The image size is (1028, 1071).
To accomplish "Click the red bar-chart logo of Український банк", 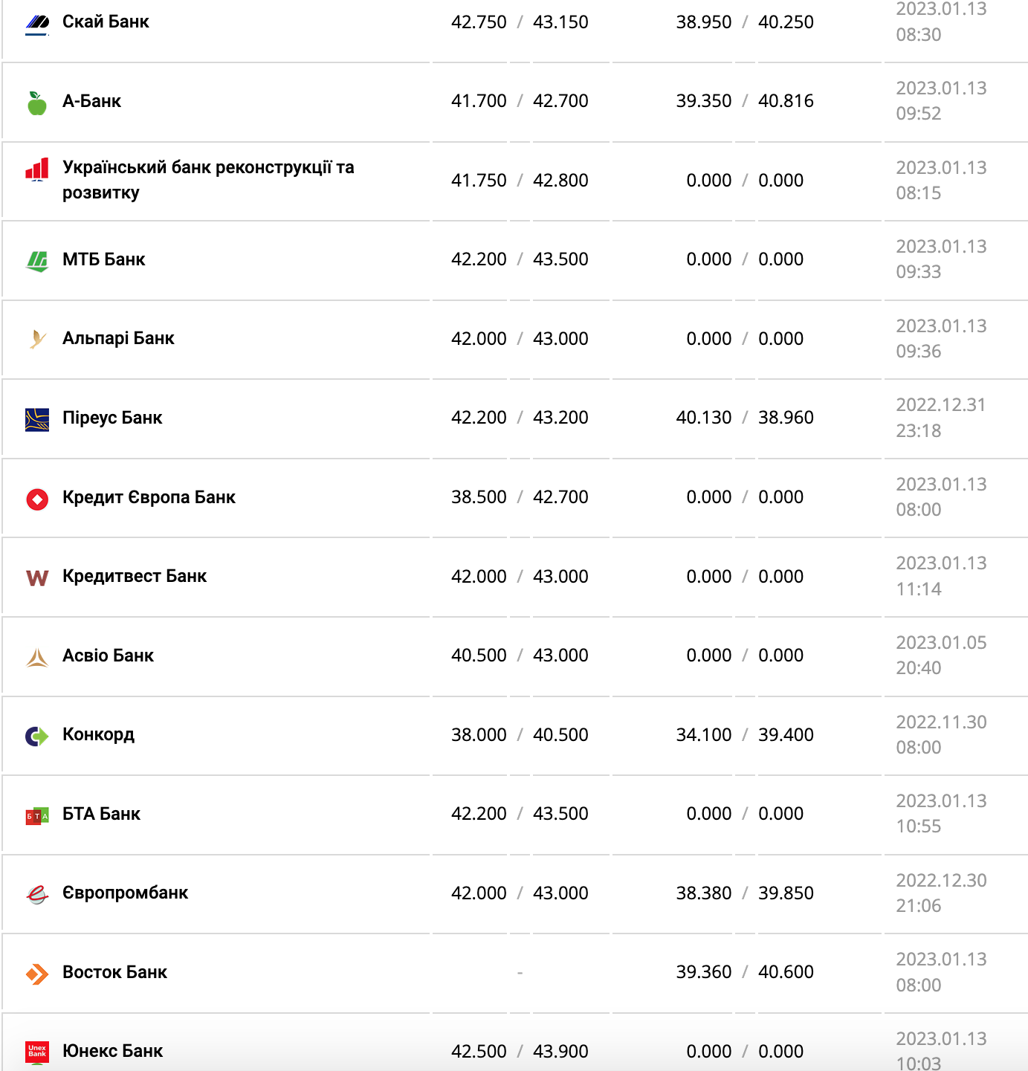I will (x=37, y=169).
